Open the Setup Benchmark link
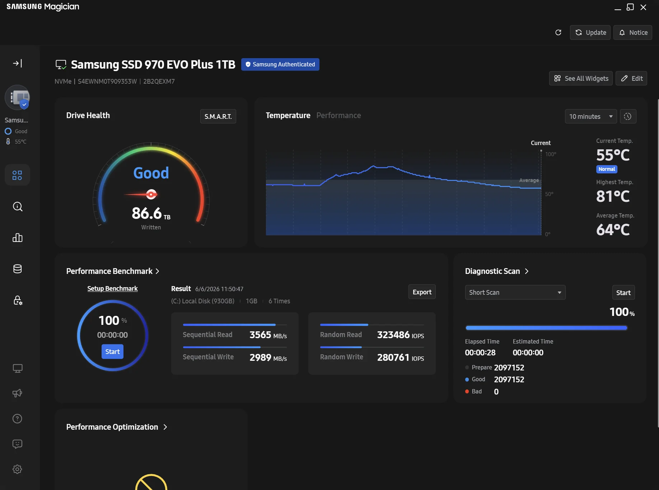This screenshot has height=490, width=659. click(112, 289)
